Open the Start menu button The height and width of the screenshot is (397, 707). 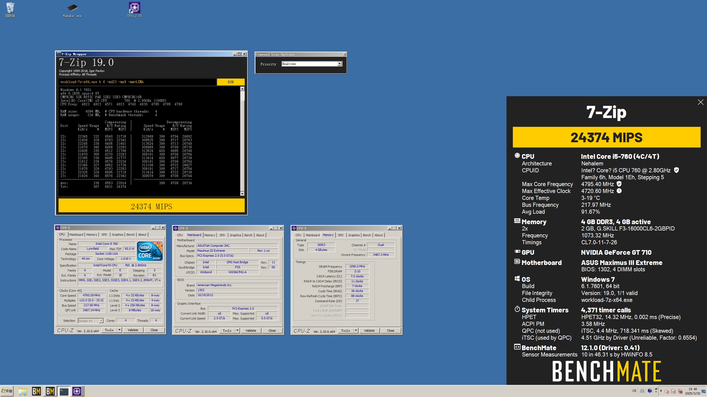[x=7, y=391]
